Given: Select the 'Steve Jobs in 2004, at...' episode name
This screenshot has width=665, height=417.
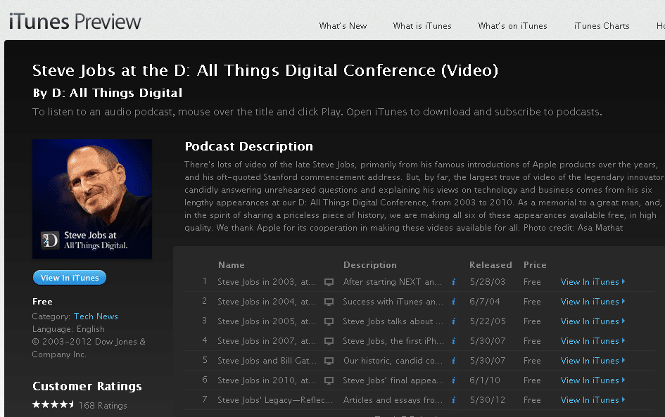Looking at the screenshot, I should pyautogui.click(x=267, y=302).
